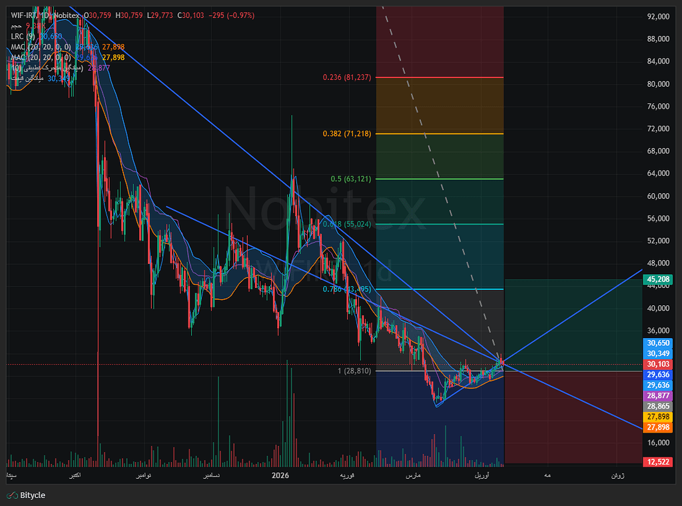Click the green 45,208 target price tag
Viewport: 682px width, 506px height.
657,279
